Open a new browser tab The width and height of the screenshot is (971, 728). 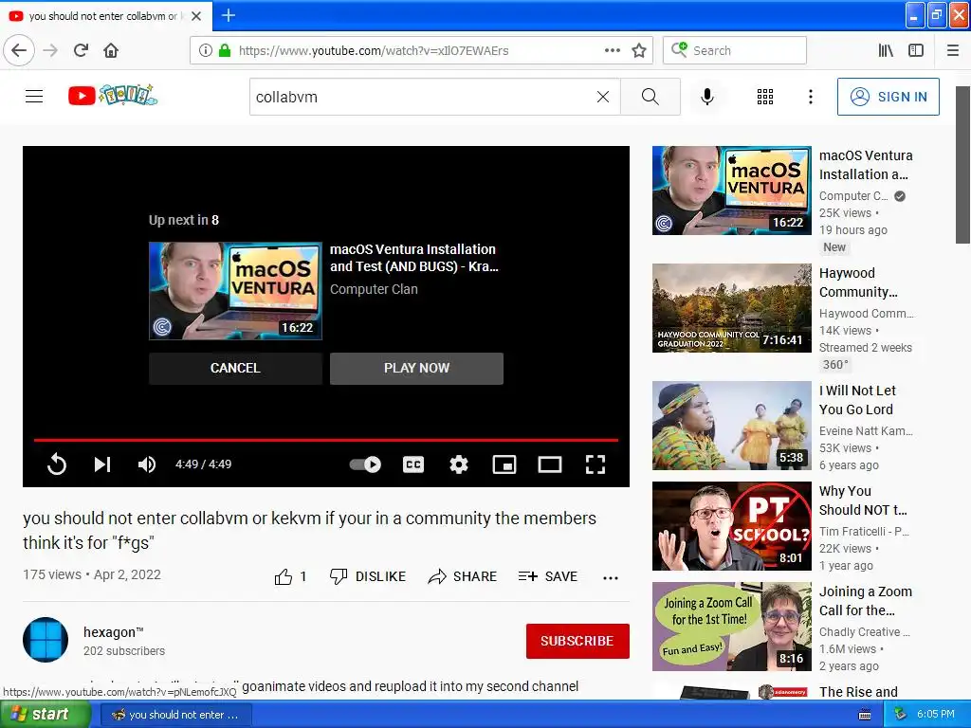coord(228,15)
